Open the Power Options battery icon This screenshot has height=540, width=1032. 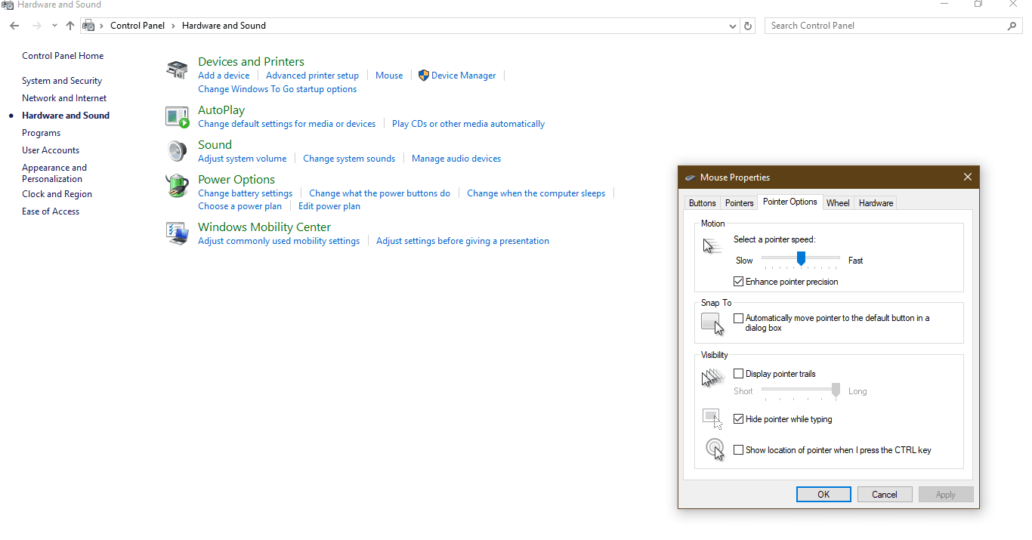[x=177, y=186]
